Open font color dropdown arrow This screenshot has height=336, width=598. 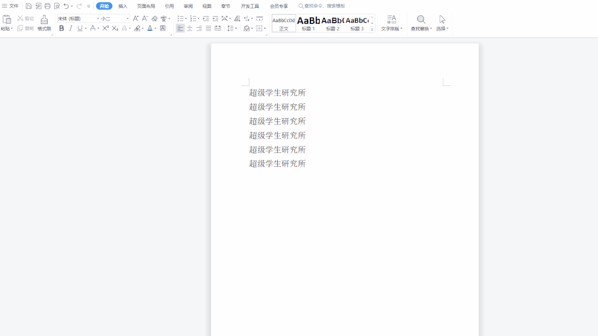(x=156, y=29)
